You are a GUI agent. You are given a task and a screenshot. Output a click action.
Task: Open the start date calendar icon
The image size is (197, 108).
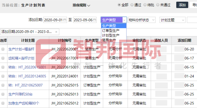(x=65, y=20)
